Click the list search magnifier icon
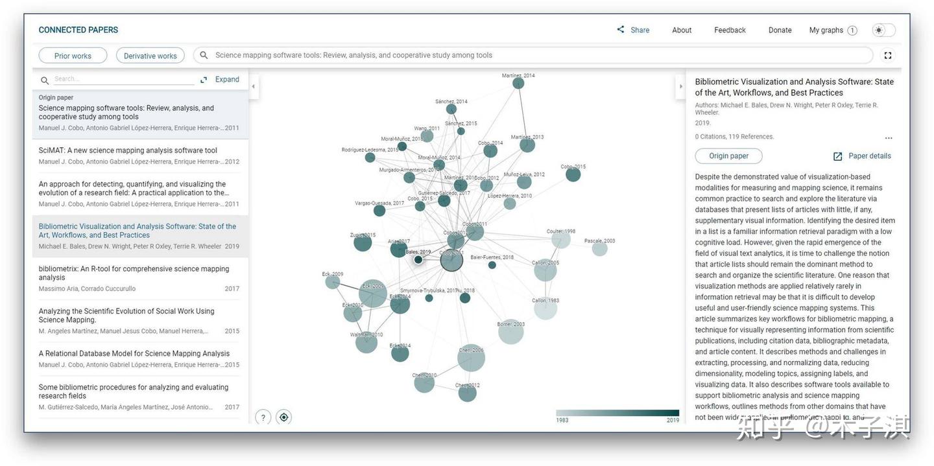 (45, 81)
